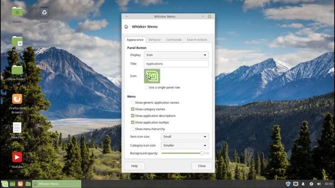335x188 pixels.
Task: Select the New Folder desktop icon
Action: (17, 69)
